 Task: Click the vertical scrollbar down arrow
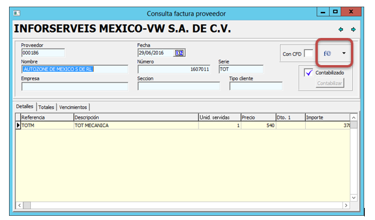(354, 198)
